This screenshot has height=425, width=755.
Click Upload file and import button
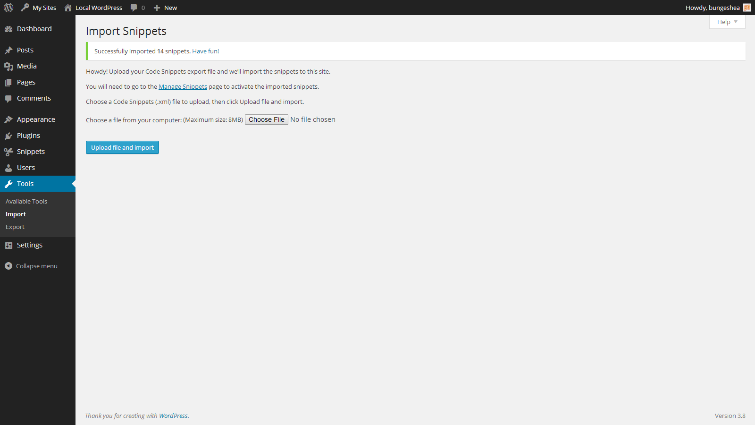coord(122,147)
